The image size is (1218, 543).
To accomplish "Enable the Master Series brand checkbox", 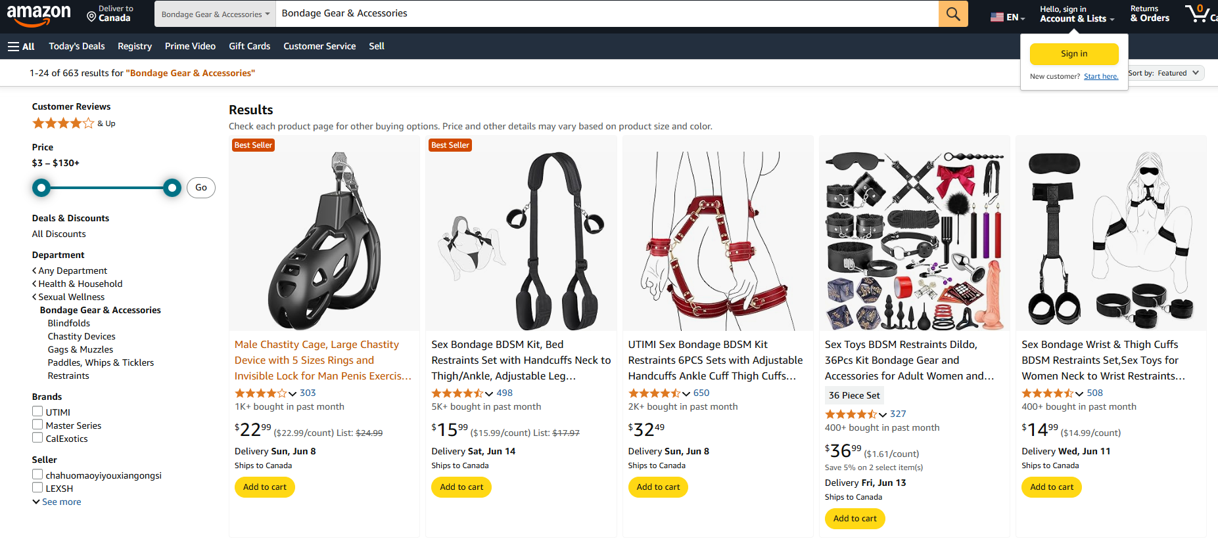I will click(x=37, y=424).
